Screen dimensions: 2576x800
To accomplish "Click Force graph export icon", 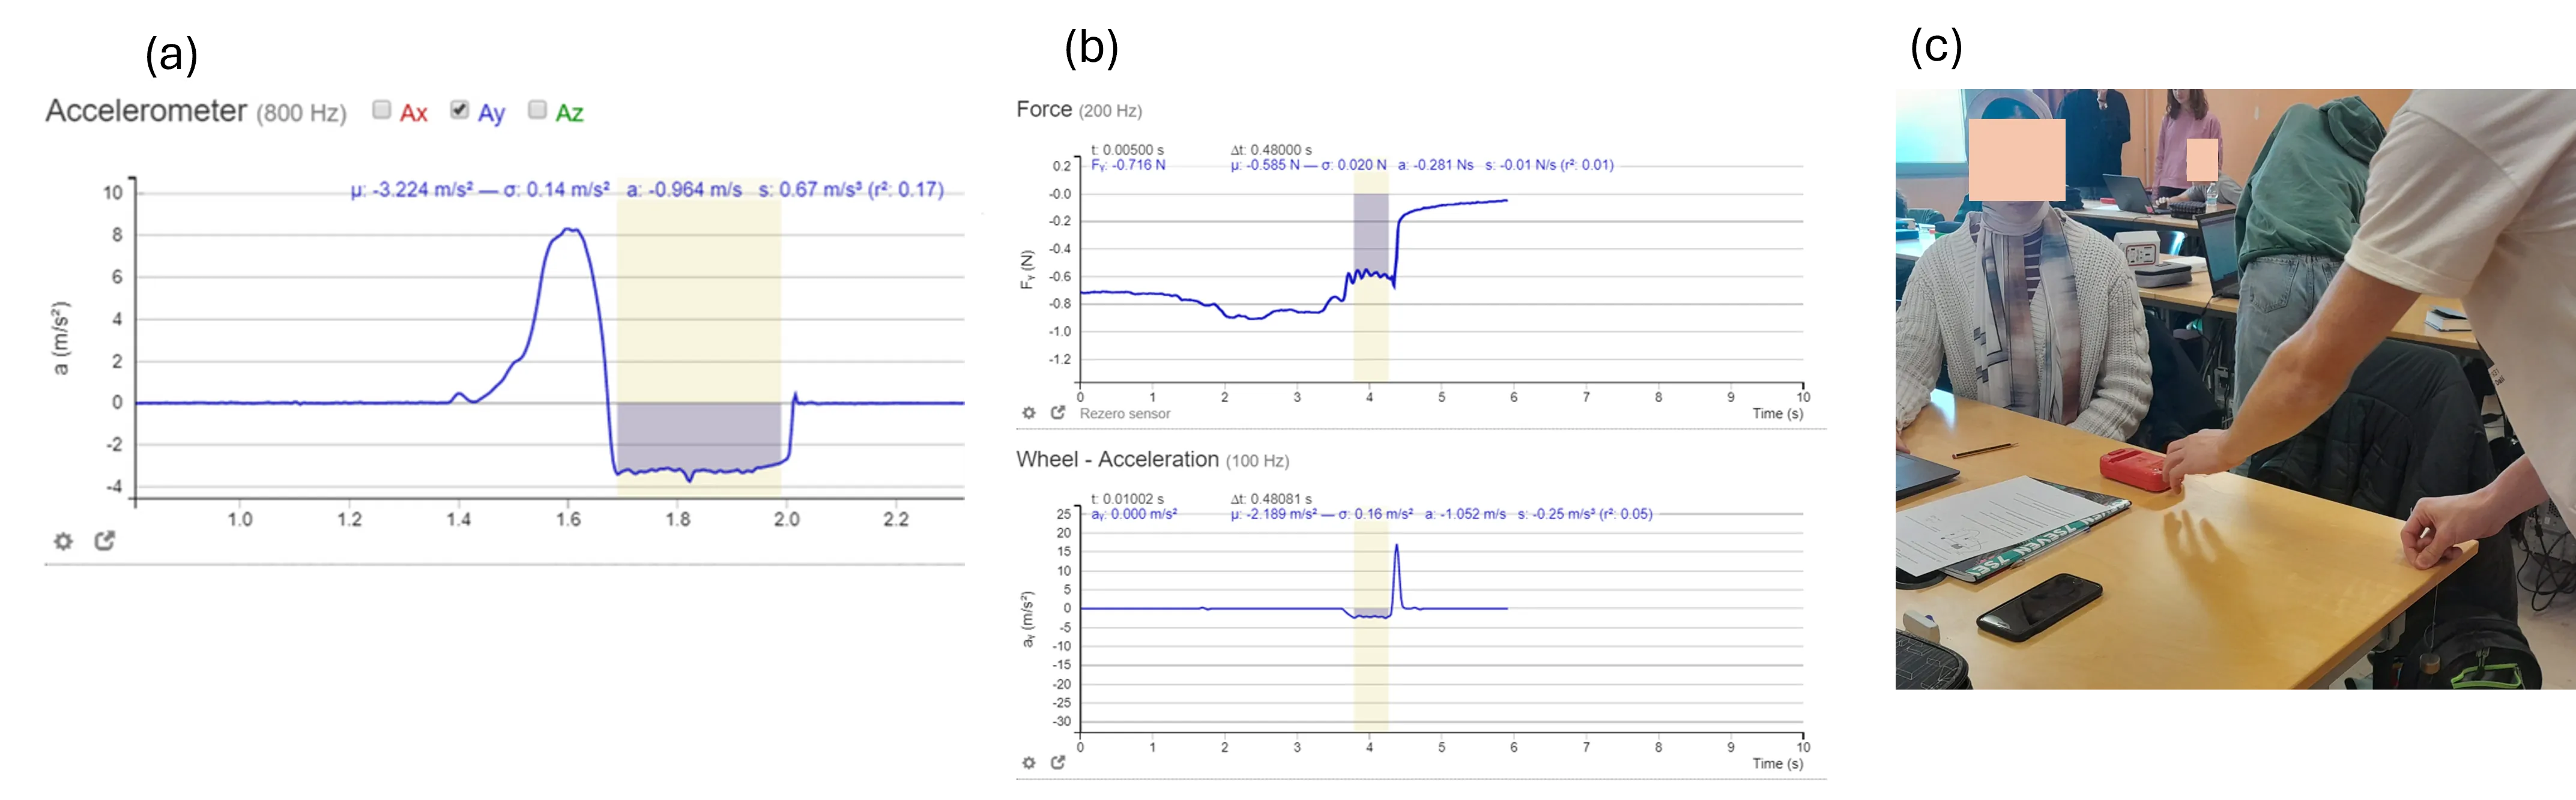I will click(x=1058, y=413).
